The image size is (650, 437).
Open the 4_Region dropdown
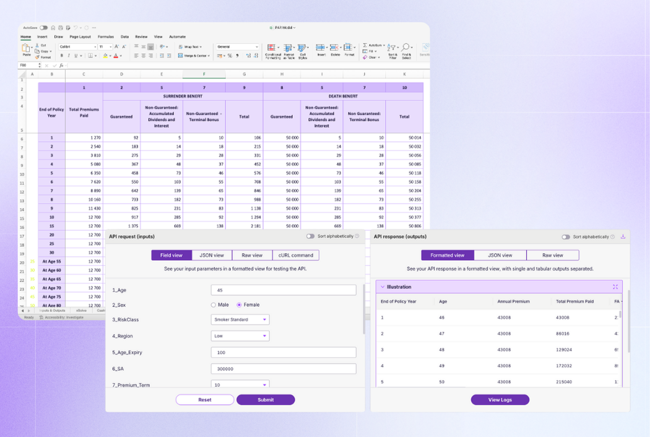tap(240, 336)
